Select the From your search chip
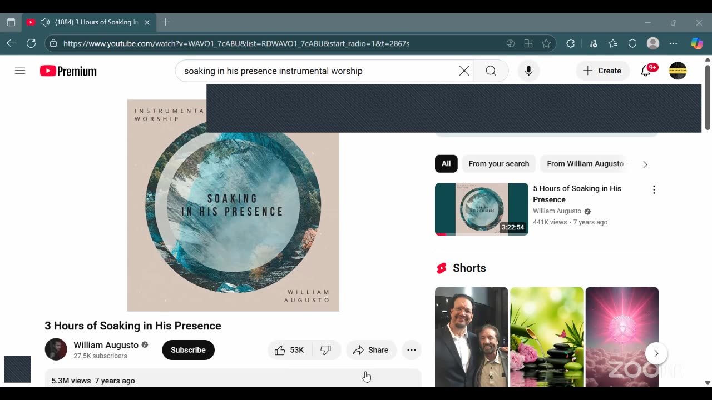Image resolution: width=712 pixels, height=400 pixels. click(499, 163)
